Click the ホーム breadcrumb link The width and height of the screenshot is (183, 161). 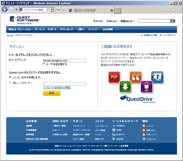pyautogui.click(x=10, y=35)
